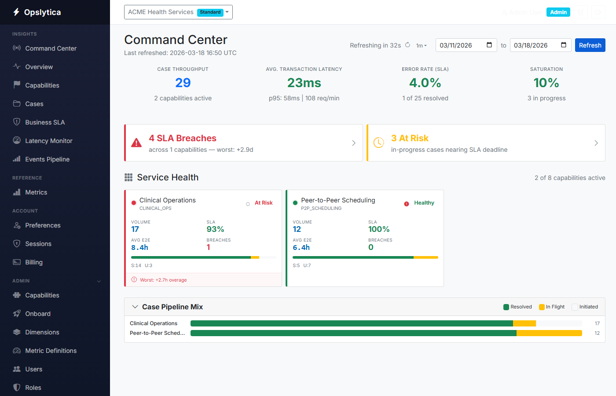
Task: Collapse the Admin section chevron
Action: point(99,281)
